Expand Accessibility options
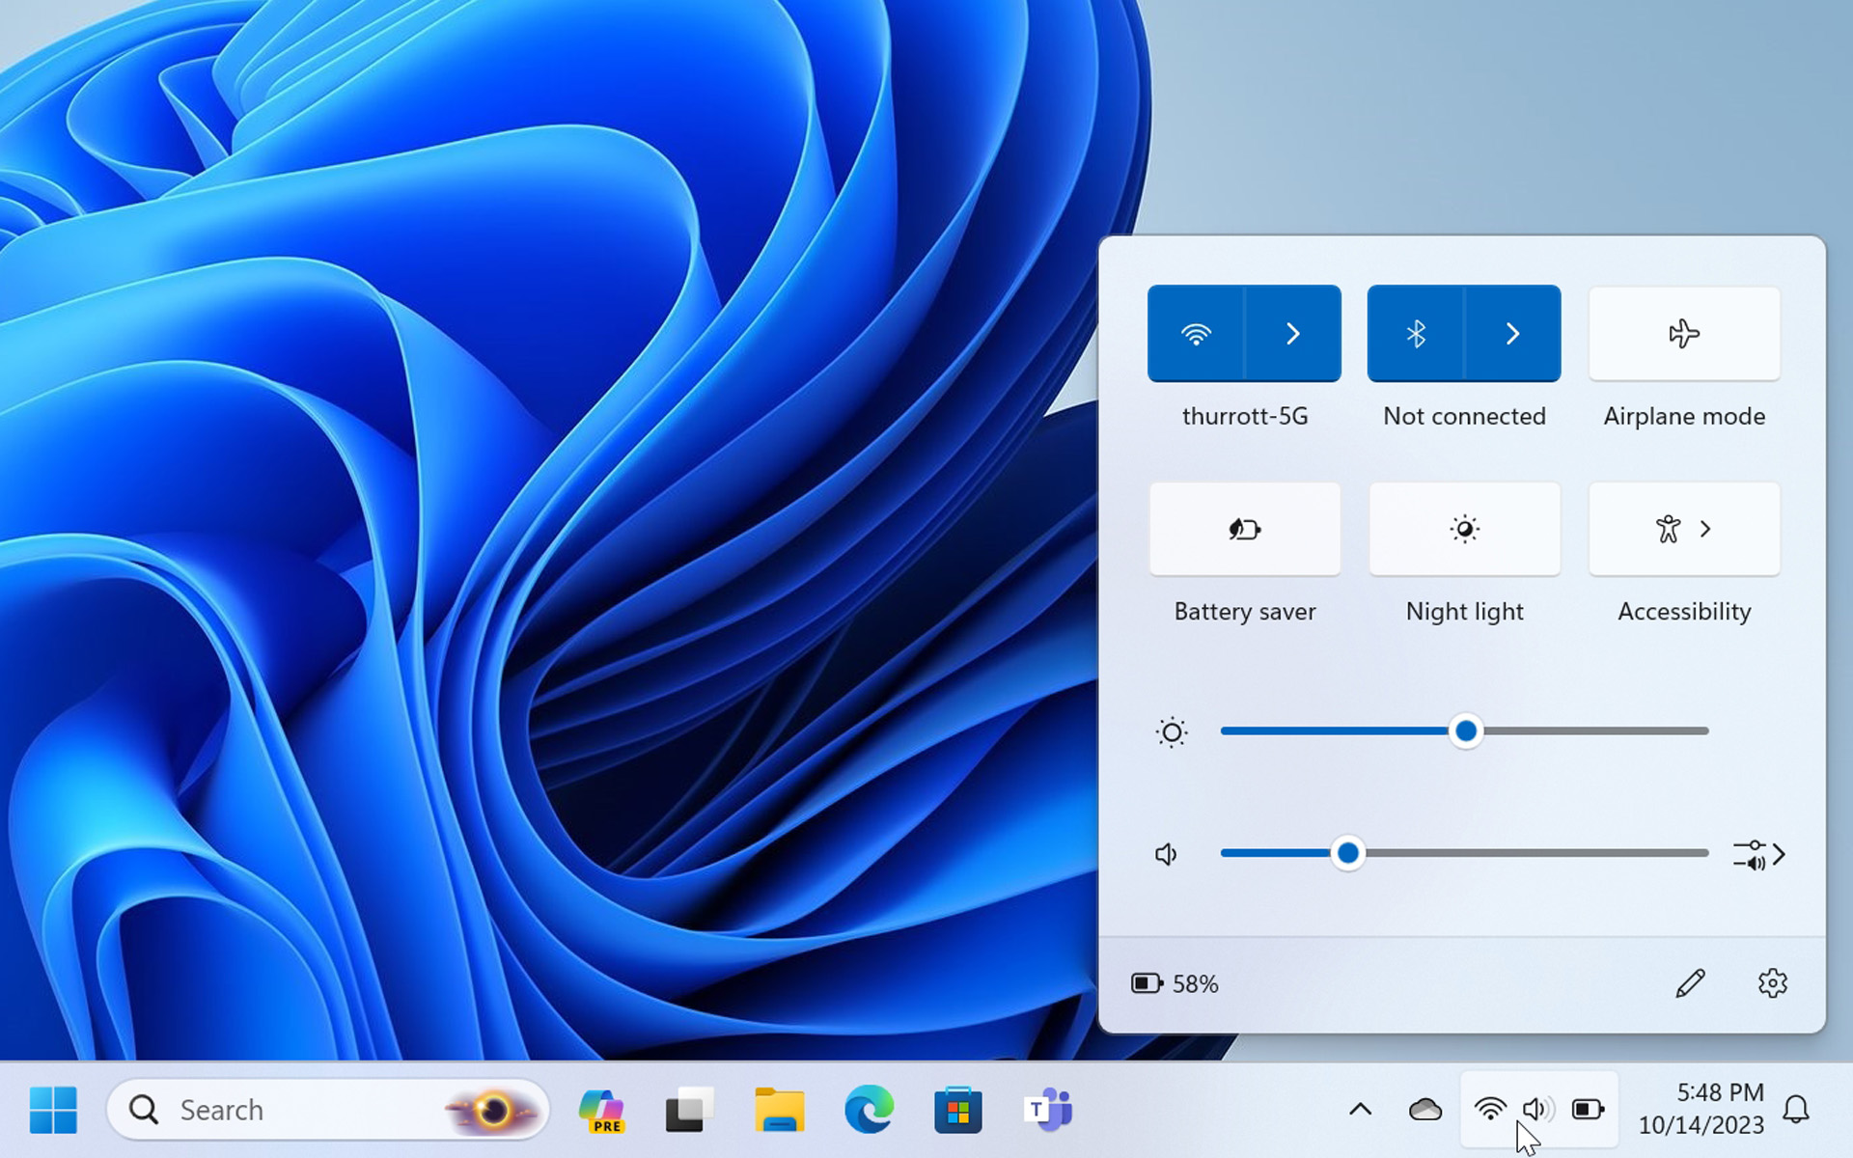 tap(1684, 529)
